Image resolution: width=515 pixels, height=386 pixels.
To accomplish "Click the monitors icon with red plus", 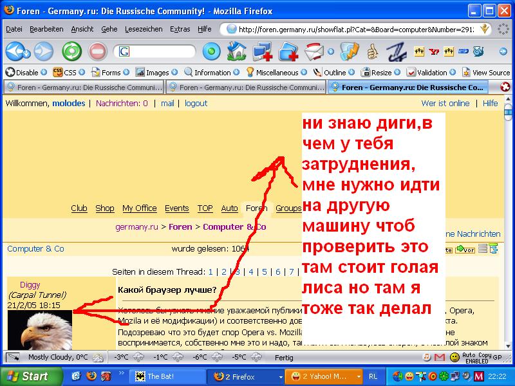I will tap(263, 51).
